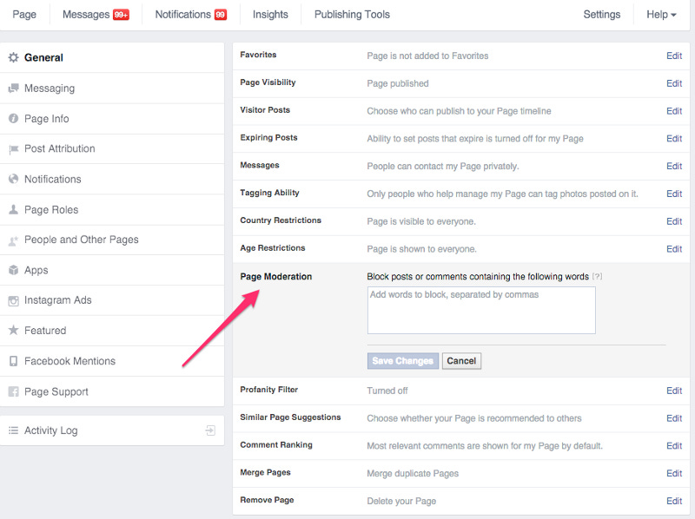The width and height of the screenshot is (695, 519).
Task: Click 'Turned off' Profanity Filter text
Action: click(387, 391)
